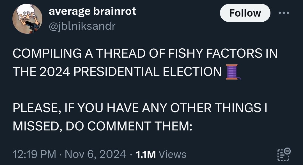Follow the average brainrot account
Image resolution: width=303 pixels, height=165 pixels.
click(x=245, y=13)
